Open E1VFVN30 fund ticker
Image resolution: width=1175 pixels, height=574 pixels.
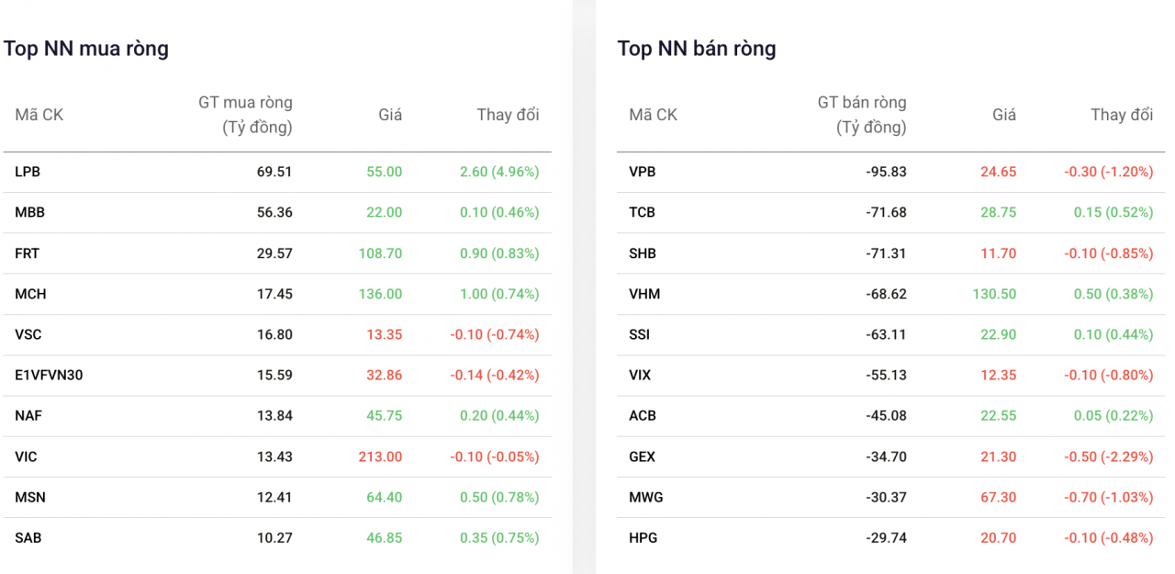click(x=49, y=375)
